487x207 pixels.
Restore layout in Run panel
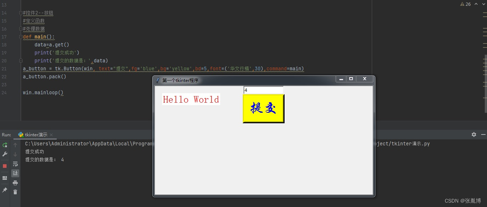click(x=5, y=178)
